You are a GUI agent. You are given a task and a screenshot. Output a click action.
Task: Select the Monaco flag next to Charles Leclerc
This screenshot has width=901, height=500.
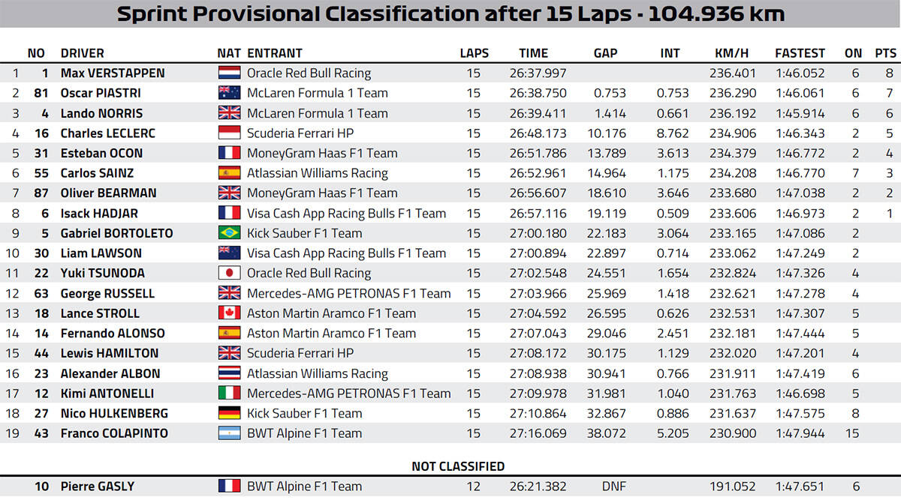point(229,133)
